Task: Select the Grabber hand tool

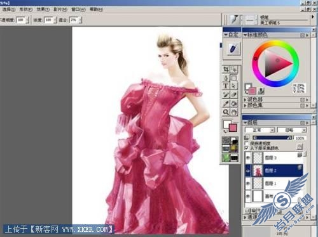Action: (x=234, y=112)
